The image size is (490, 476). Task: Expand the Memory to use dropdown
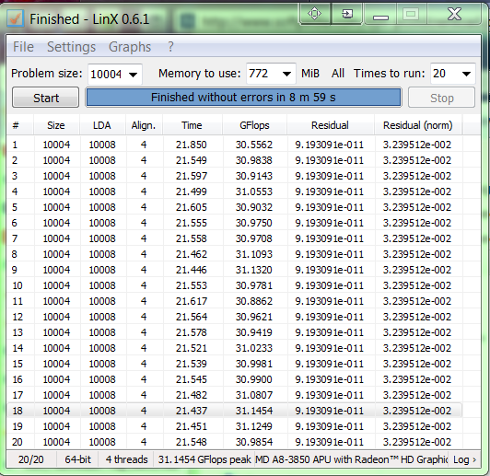point(271,74)
